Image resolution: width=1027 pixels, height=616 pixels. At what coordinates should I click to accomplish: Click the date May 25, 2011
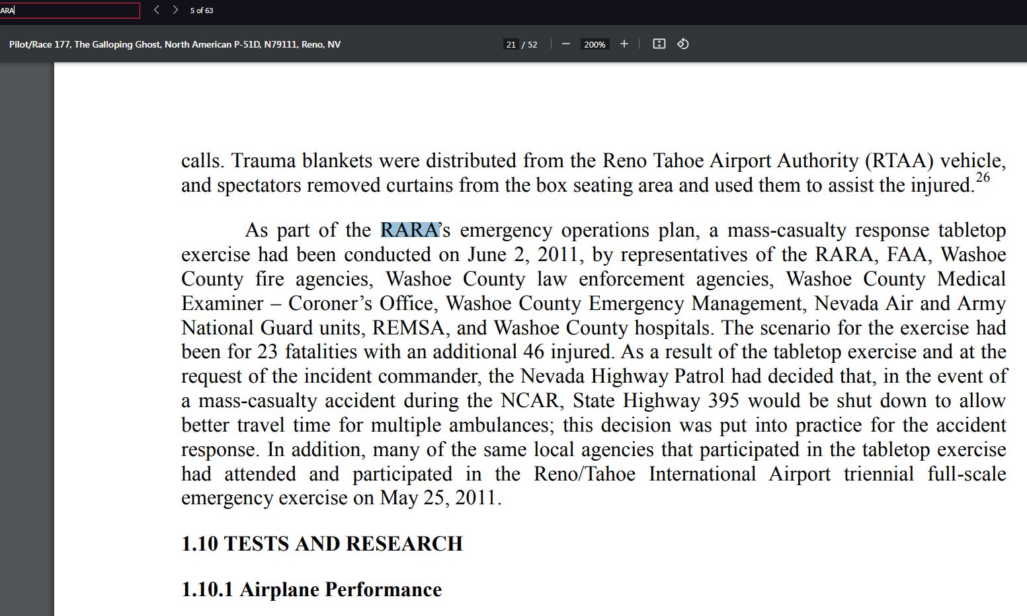438,498
